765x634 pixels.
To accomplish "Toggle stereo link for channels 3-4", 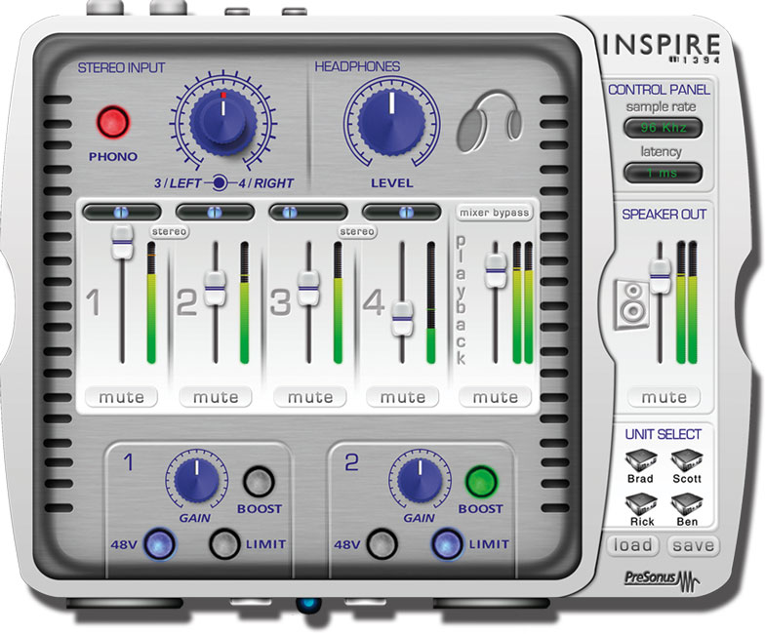I will (357, 231).
